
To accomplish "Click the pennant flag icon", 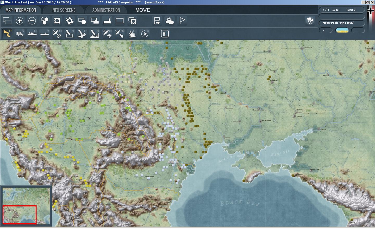I will [x=182, y=21].
